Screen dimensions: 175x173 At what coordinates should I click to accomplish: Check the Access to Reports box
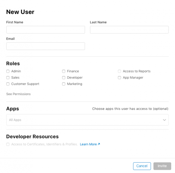(x=120, y=71)
